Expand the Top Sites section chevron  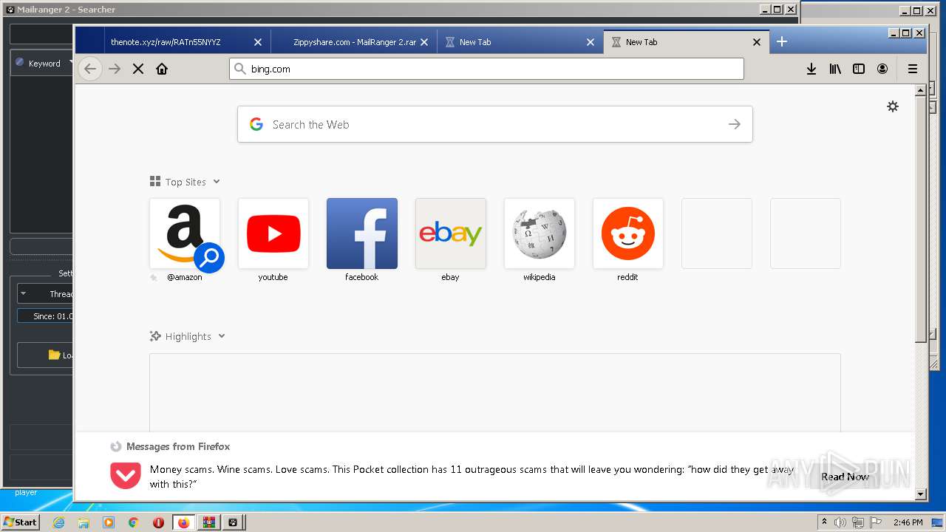[x=217, y=182]
